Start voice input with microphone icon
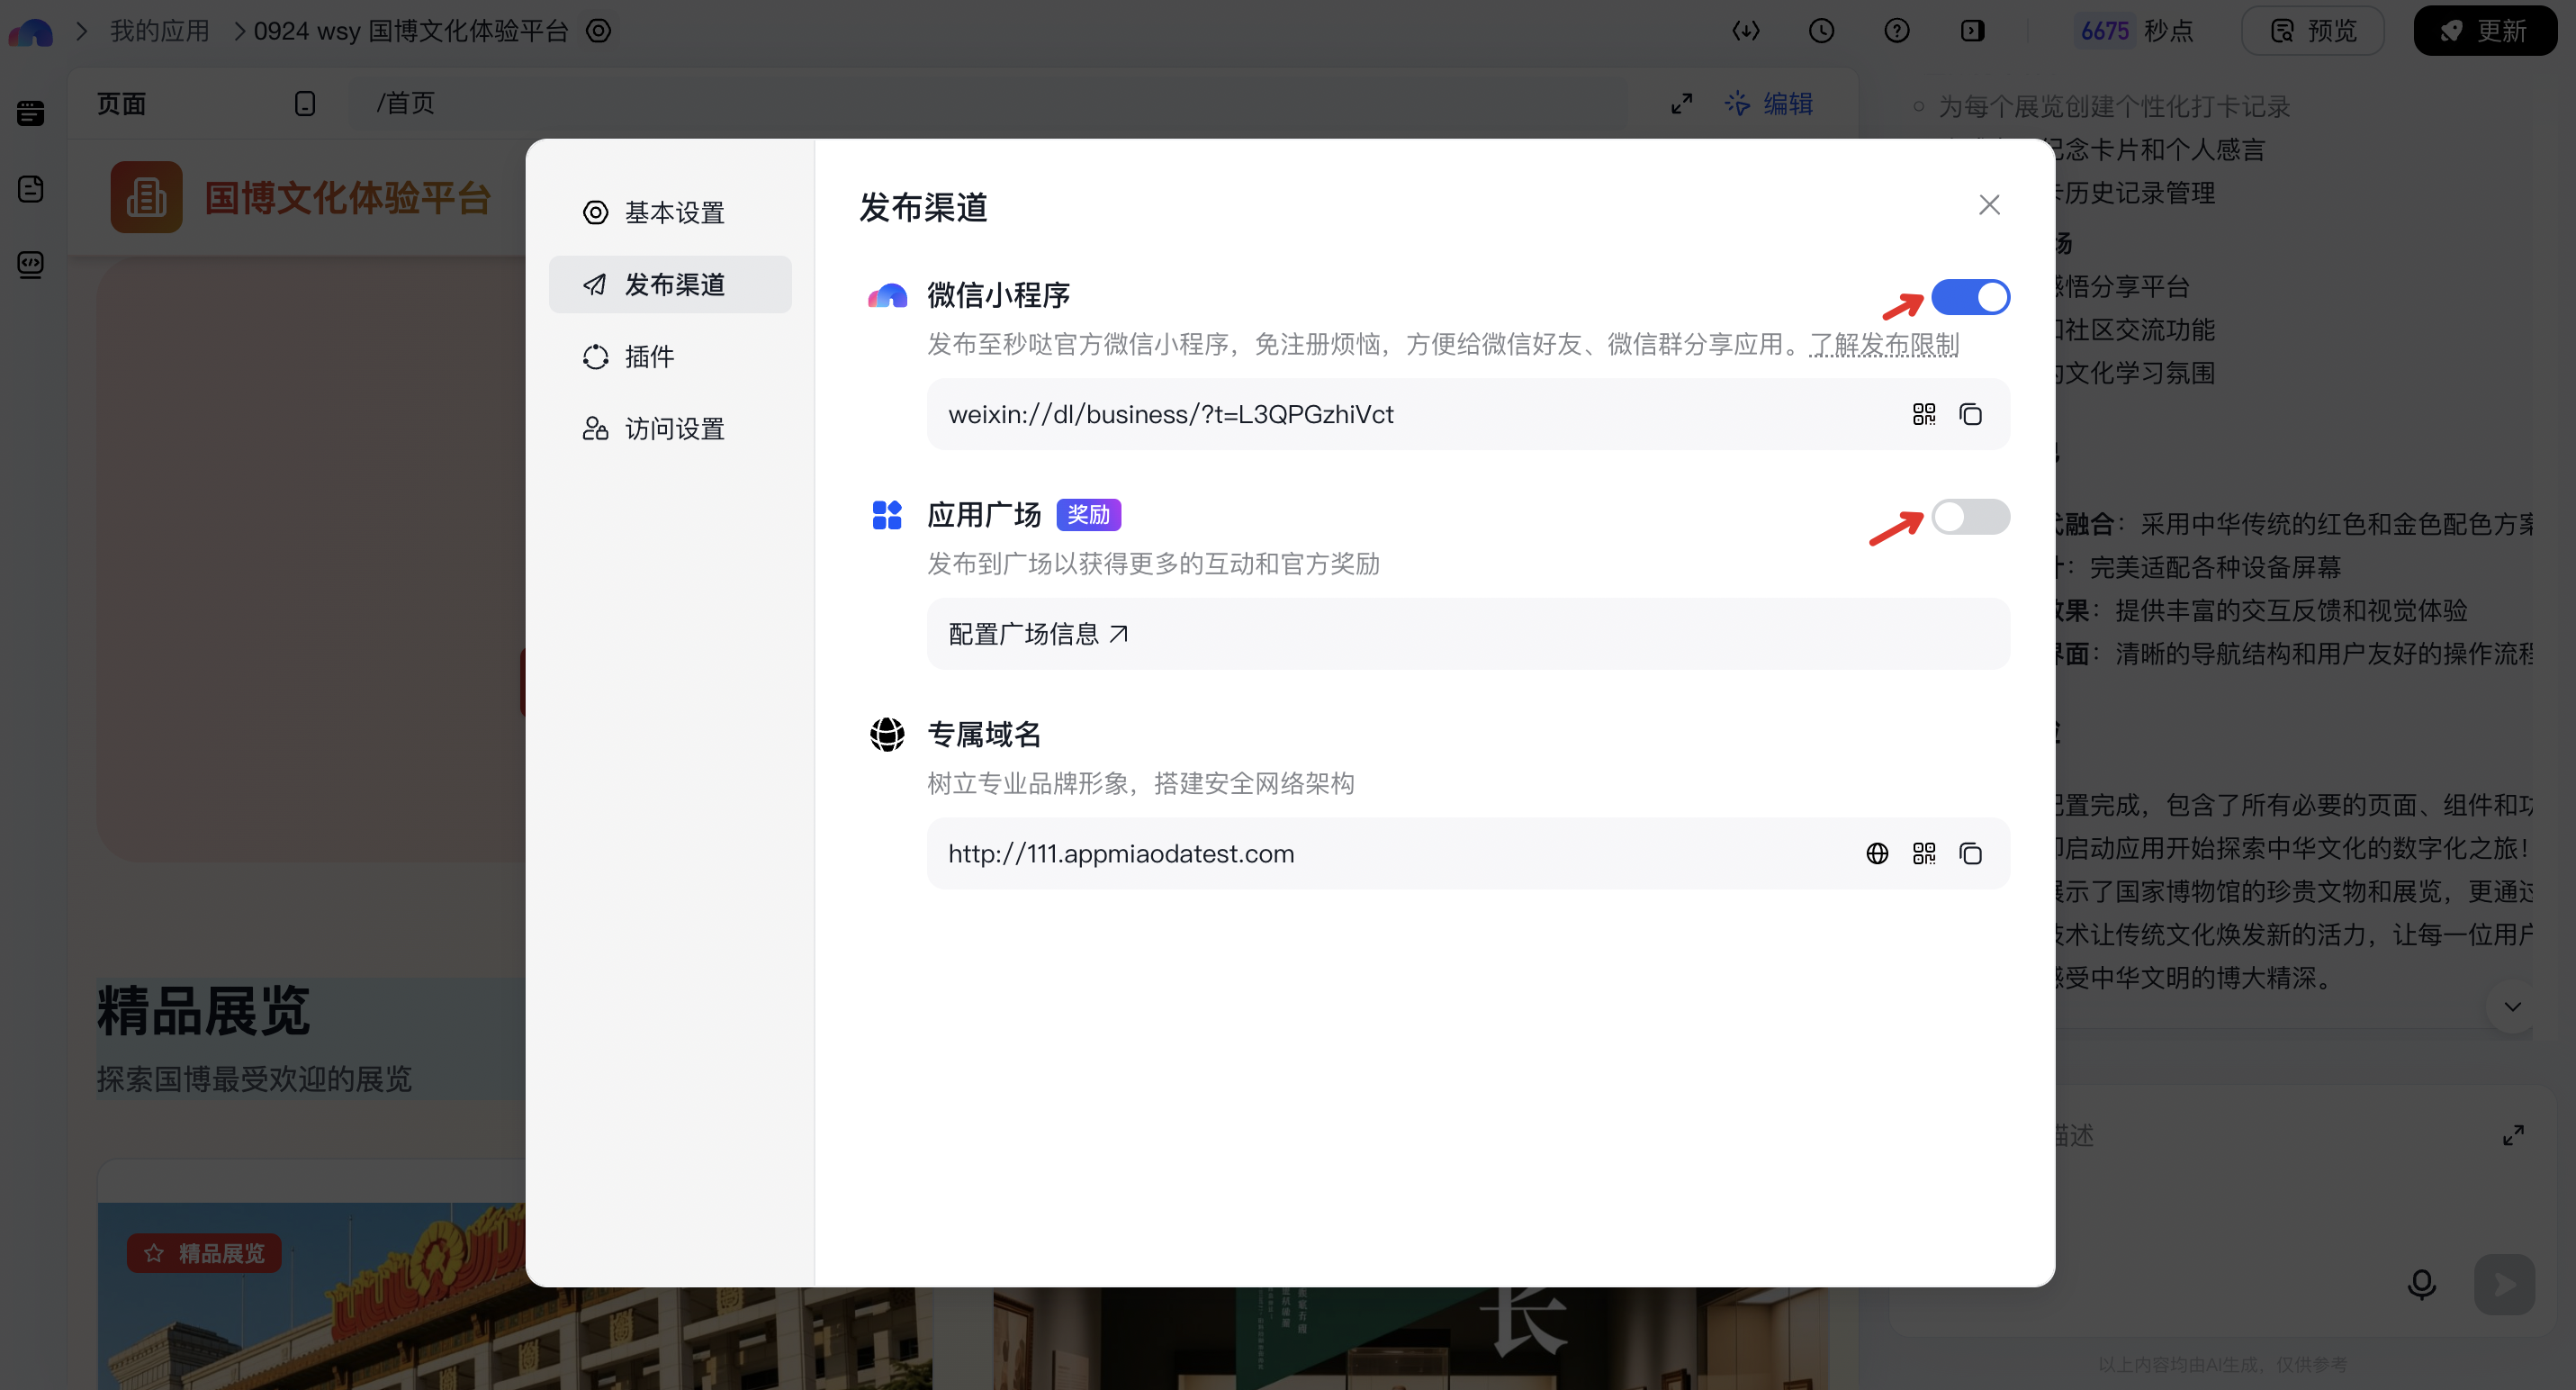Screen dimensions: 2576x1390 2421,1284
